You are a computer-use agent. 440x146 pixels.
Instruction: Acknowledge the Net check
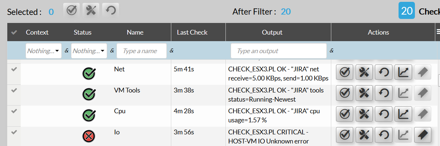[x=344, y=72]
